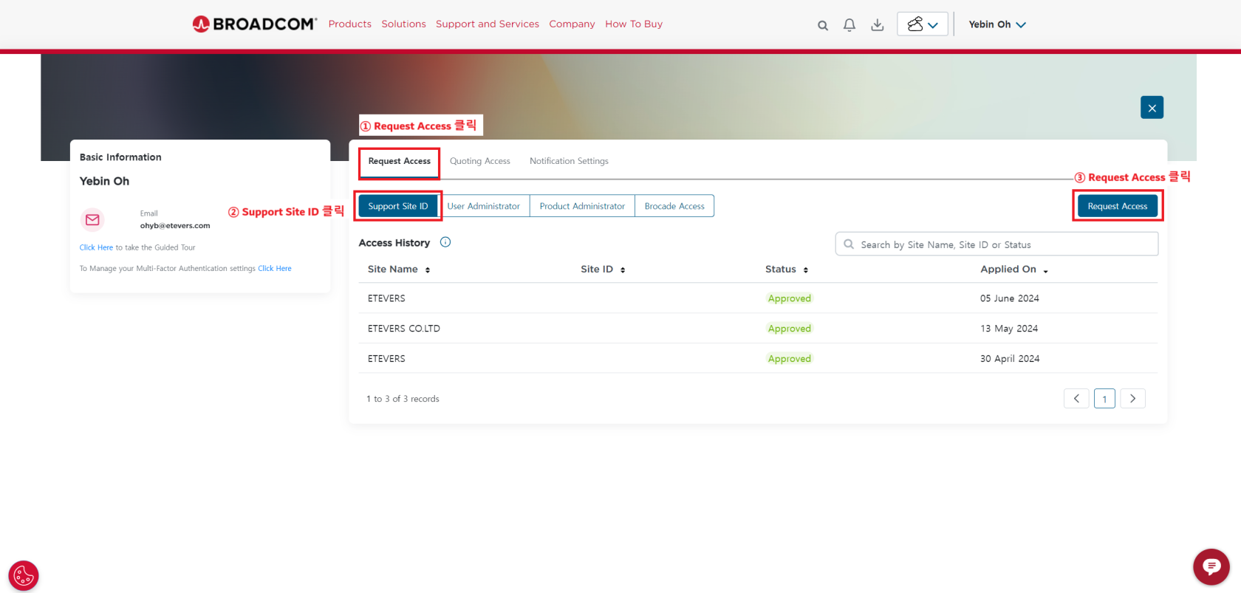Screen dimensions: 1241x593
Task: Select the User Administrator option
Action: click(483, 206)
